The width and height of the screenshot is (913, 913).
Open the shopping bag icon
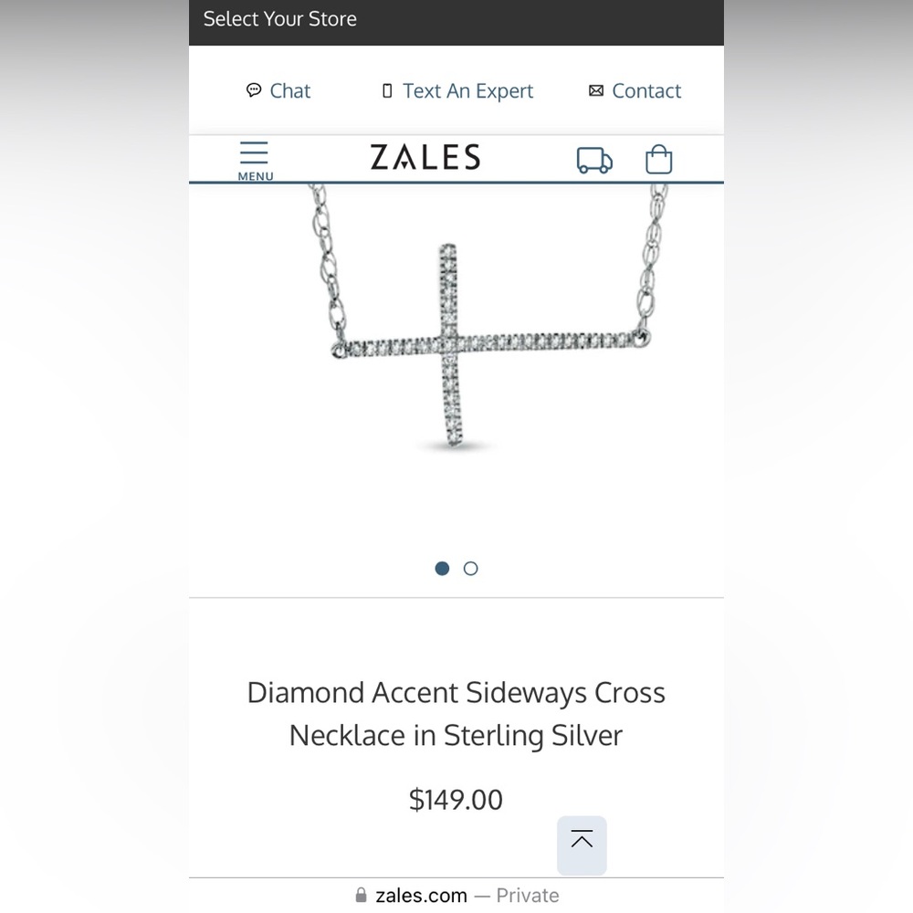click(x=658, y=159)
